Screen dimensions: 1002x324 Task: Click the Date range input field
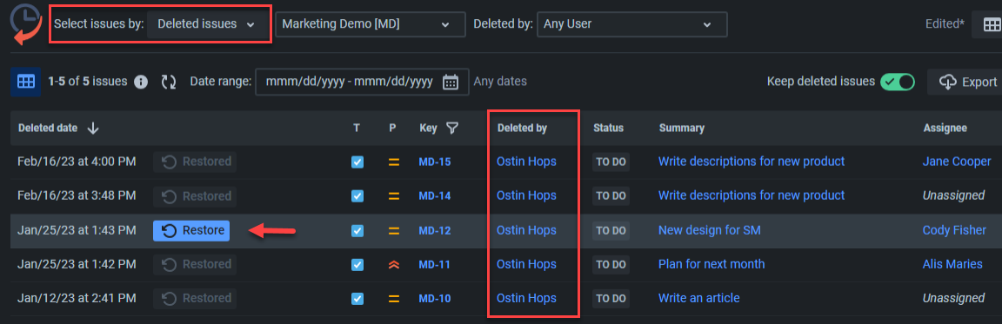[x=362, y=82]
